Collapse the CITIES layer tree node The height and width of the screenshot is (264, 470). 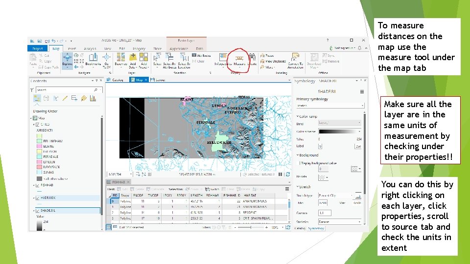34,125
